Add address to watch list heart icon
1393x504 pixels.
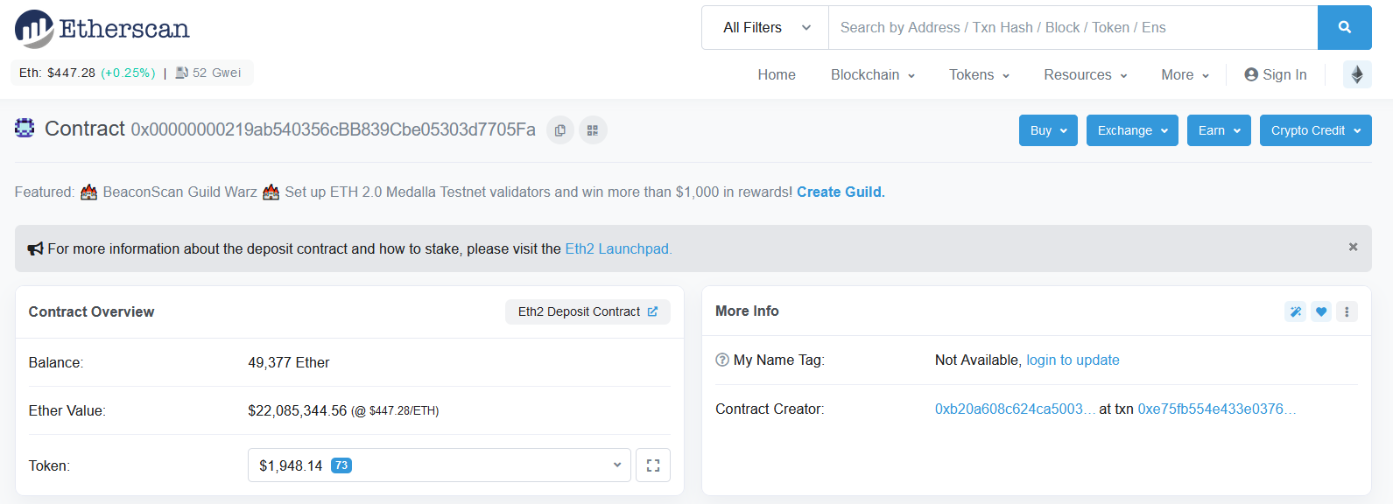[x=1321, y=311]
